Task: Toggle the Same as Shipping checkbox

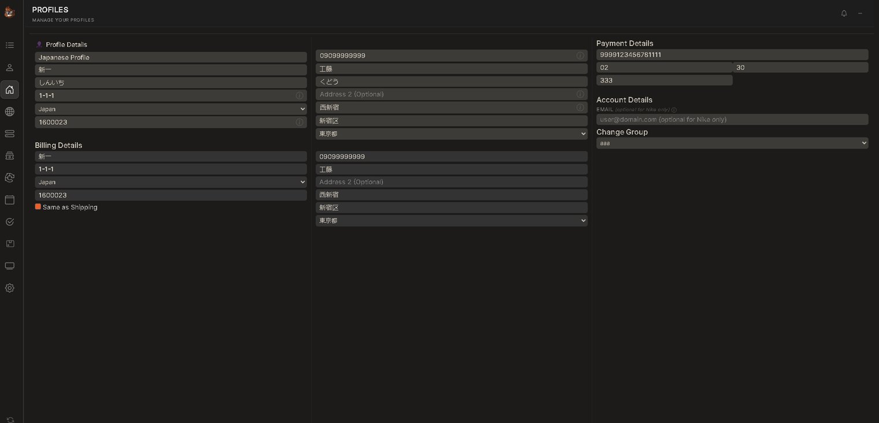Action: (38, 207)
